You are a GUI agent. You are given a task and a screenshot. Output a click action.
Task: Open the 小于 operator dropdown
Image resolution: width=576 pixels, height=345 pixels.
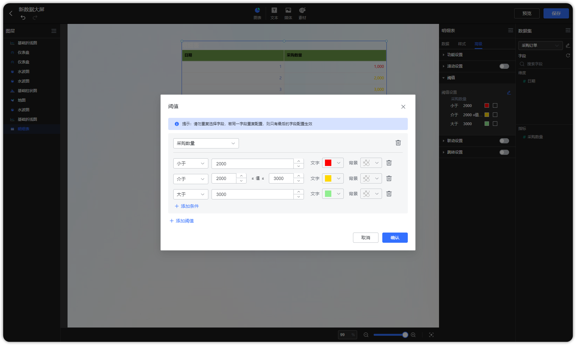(x=191, y=163)
